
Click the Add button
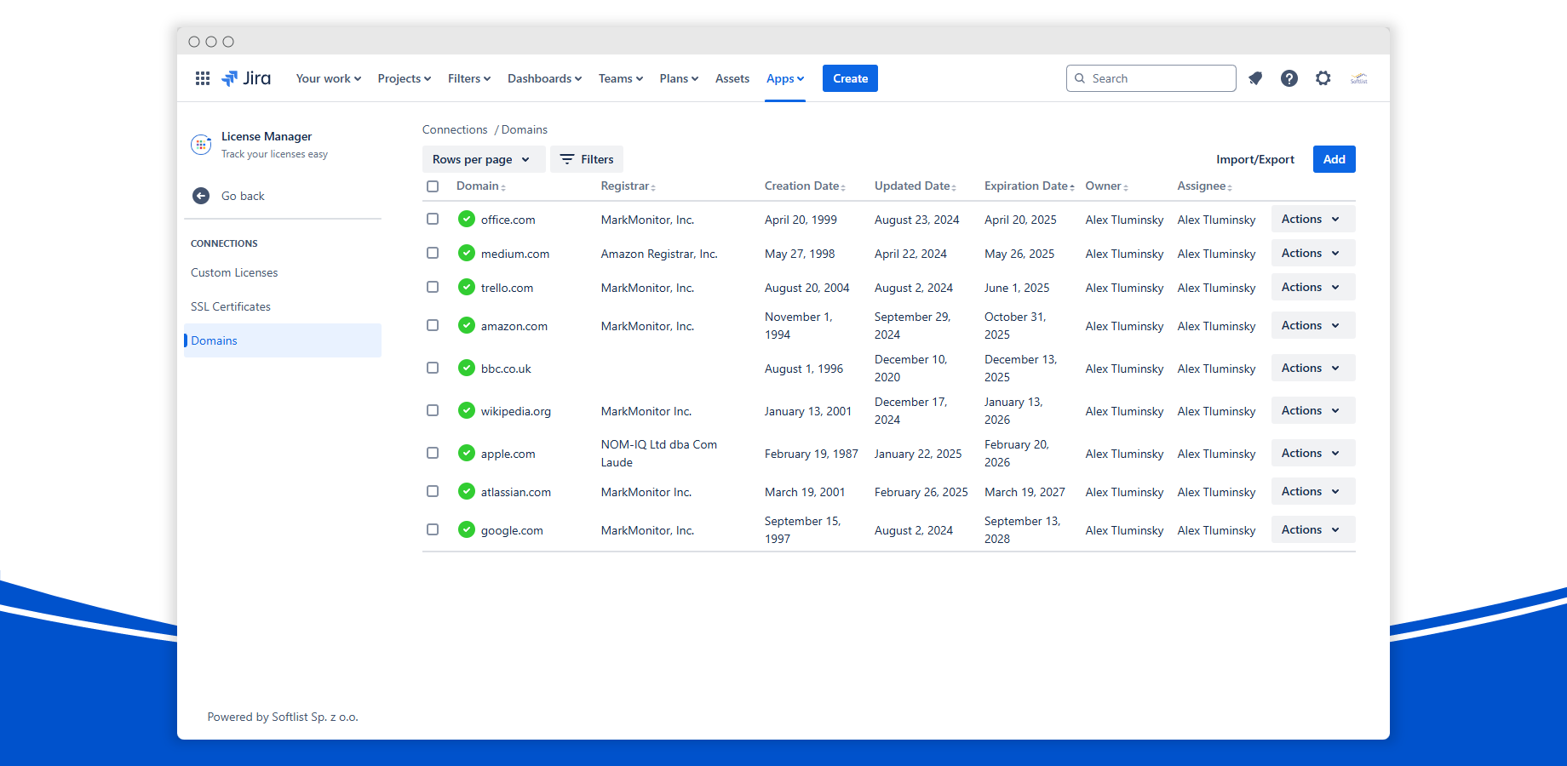1334,159
